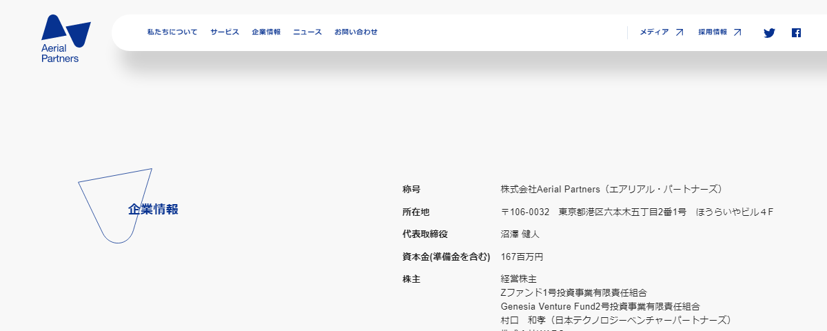Follow the メディア external link

[662, 32]
